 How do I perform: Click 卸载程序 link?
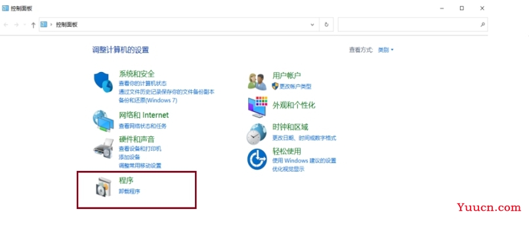click(x=129, y=191)
